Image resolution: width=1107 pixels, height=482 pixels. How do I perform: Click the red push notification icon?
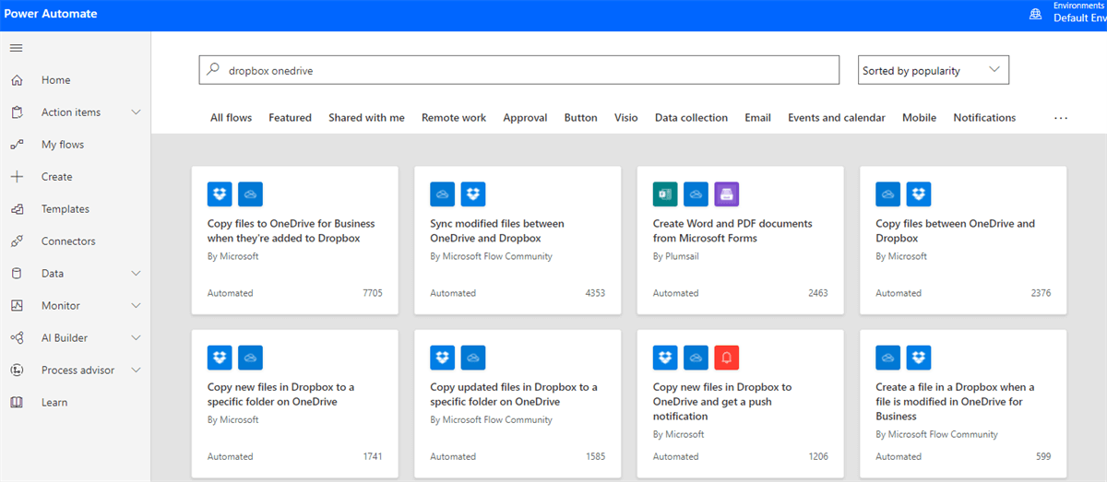(x=727, y=358)
